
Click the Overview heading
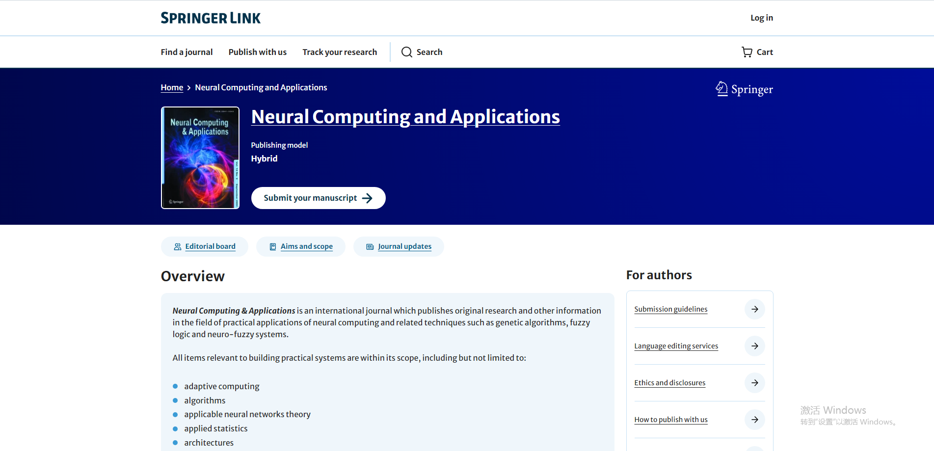193,276
